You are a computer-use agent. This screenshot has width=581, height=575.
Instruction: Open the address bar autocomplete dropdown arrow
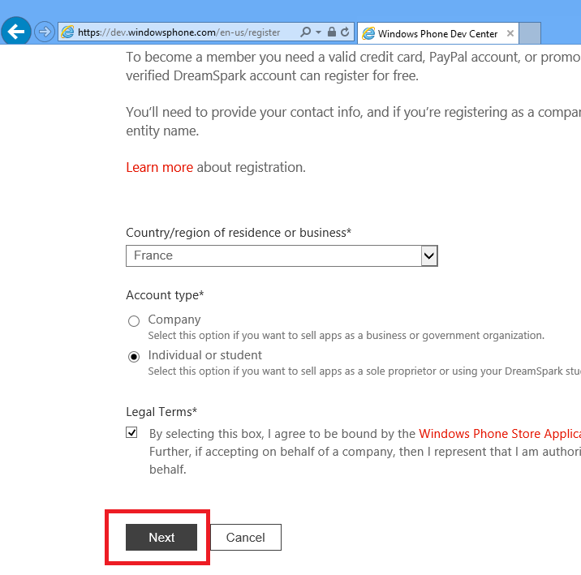318,32
